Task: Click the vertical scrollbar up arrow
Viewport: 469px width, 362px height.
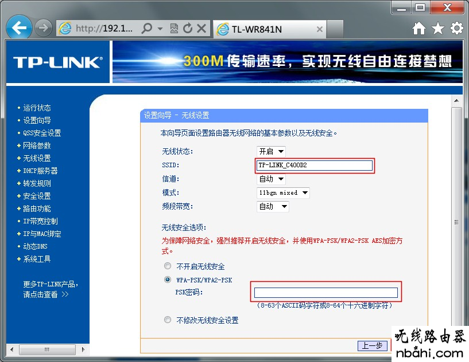Action: (x=456, y=101)
